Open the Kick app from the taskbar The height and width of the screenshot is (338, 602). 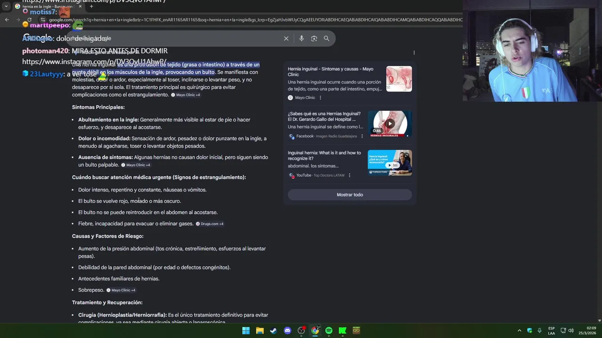[x=342, y=330]
